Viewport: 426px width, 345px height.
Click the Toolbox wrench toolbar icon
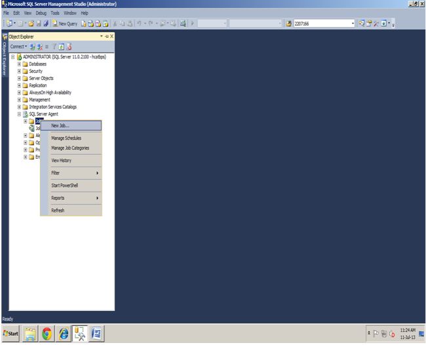point(376,24)
